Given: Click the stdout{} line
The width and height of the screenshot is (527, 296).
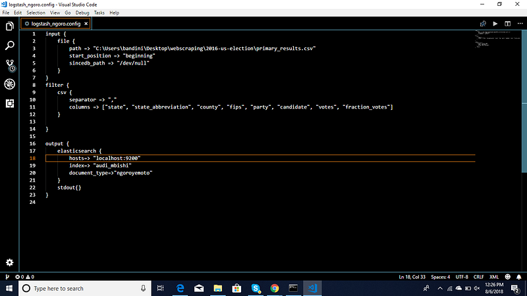Looking at the screenshot, I should [69, 187].
